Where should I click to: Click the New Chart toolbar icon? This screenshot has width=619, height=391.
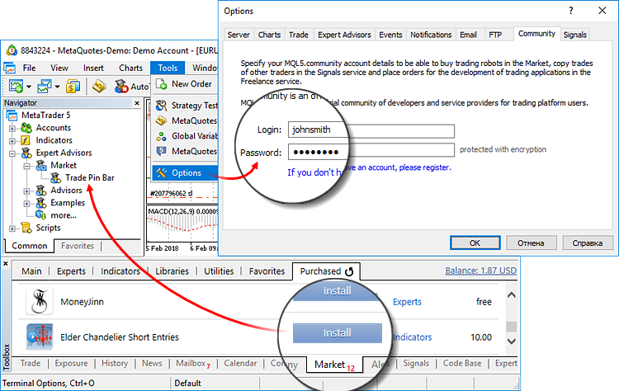coord(17,86)
